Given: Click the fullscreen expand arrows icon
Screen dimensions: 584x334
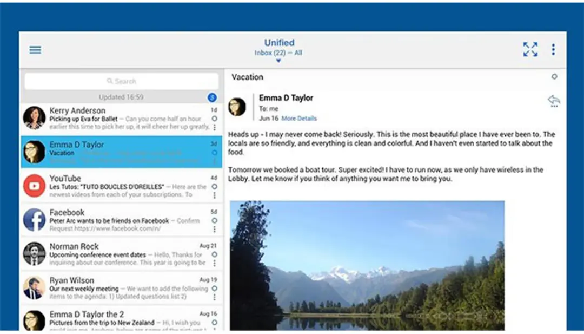Looking at the screenshot, I should 530,49.
